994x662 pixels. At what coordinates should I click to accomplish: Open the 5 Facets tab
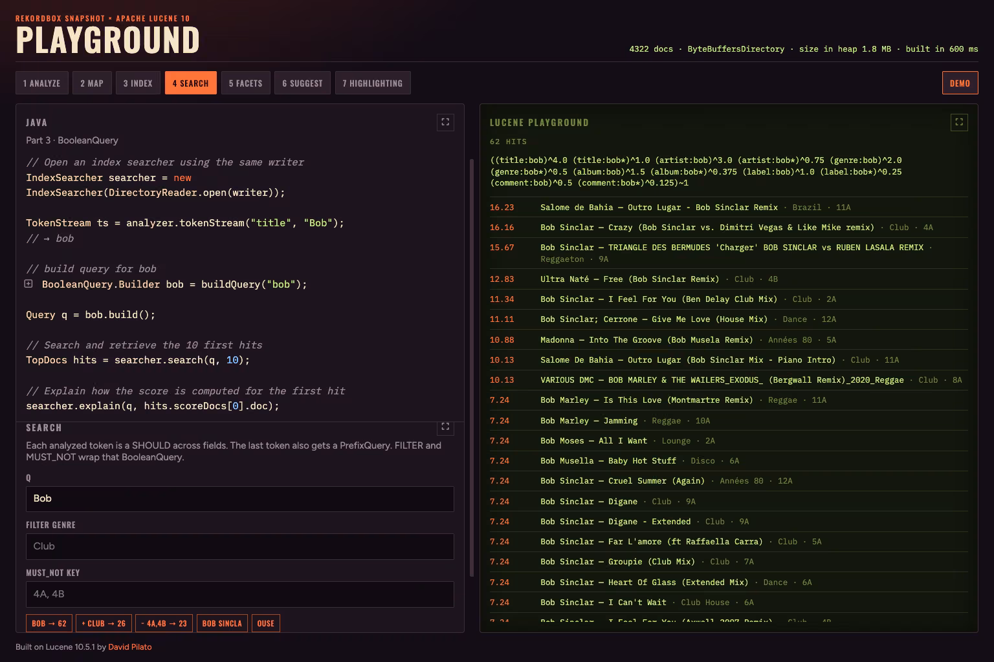coord(246,83)
